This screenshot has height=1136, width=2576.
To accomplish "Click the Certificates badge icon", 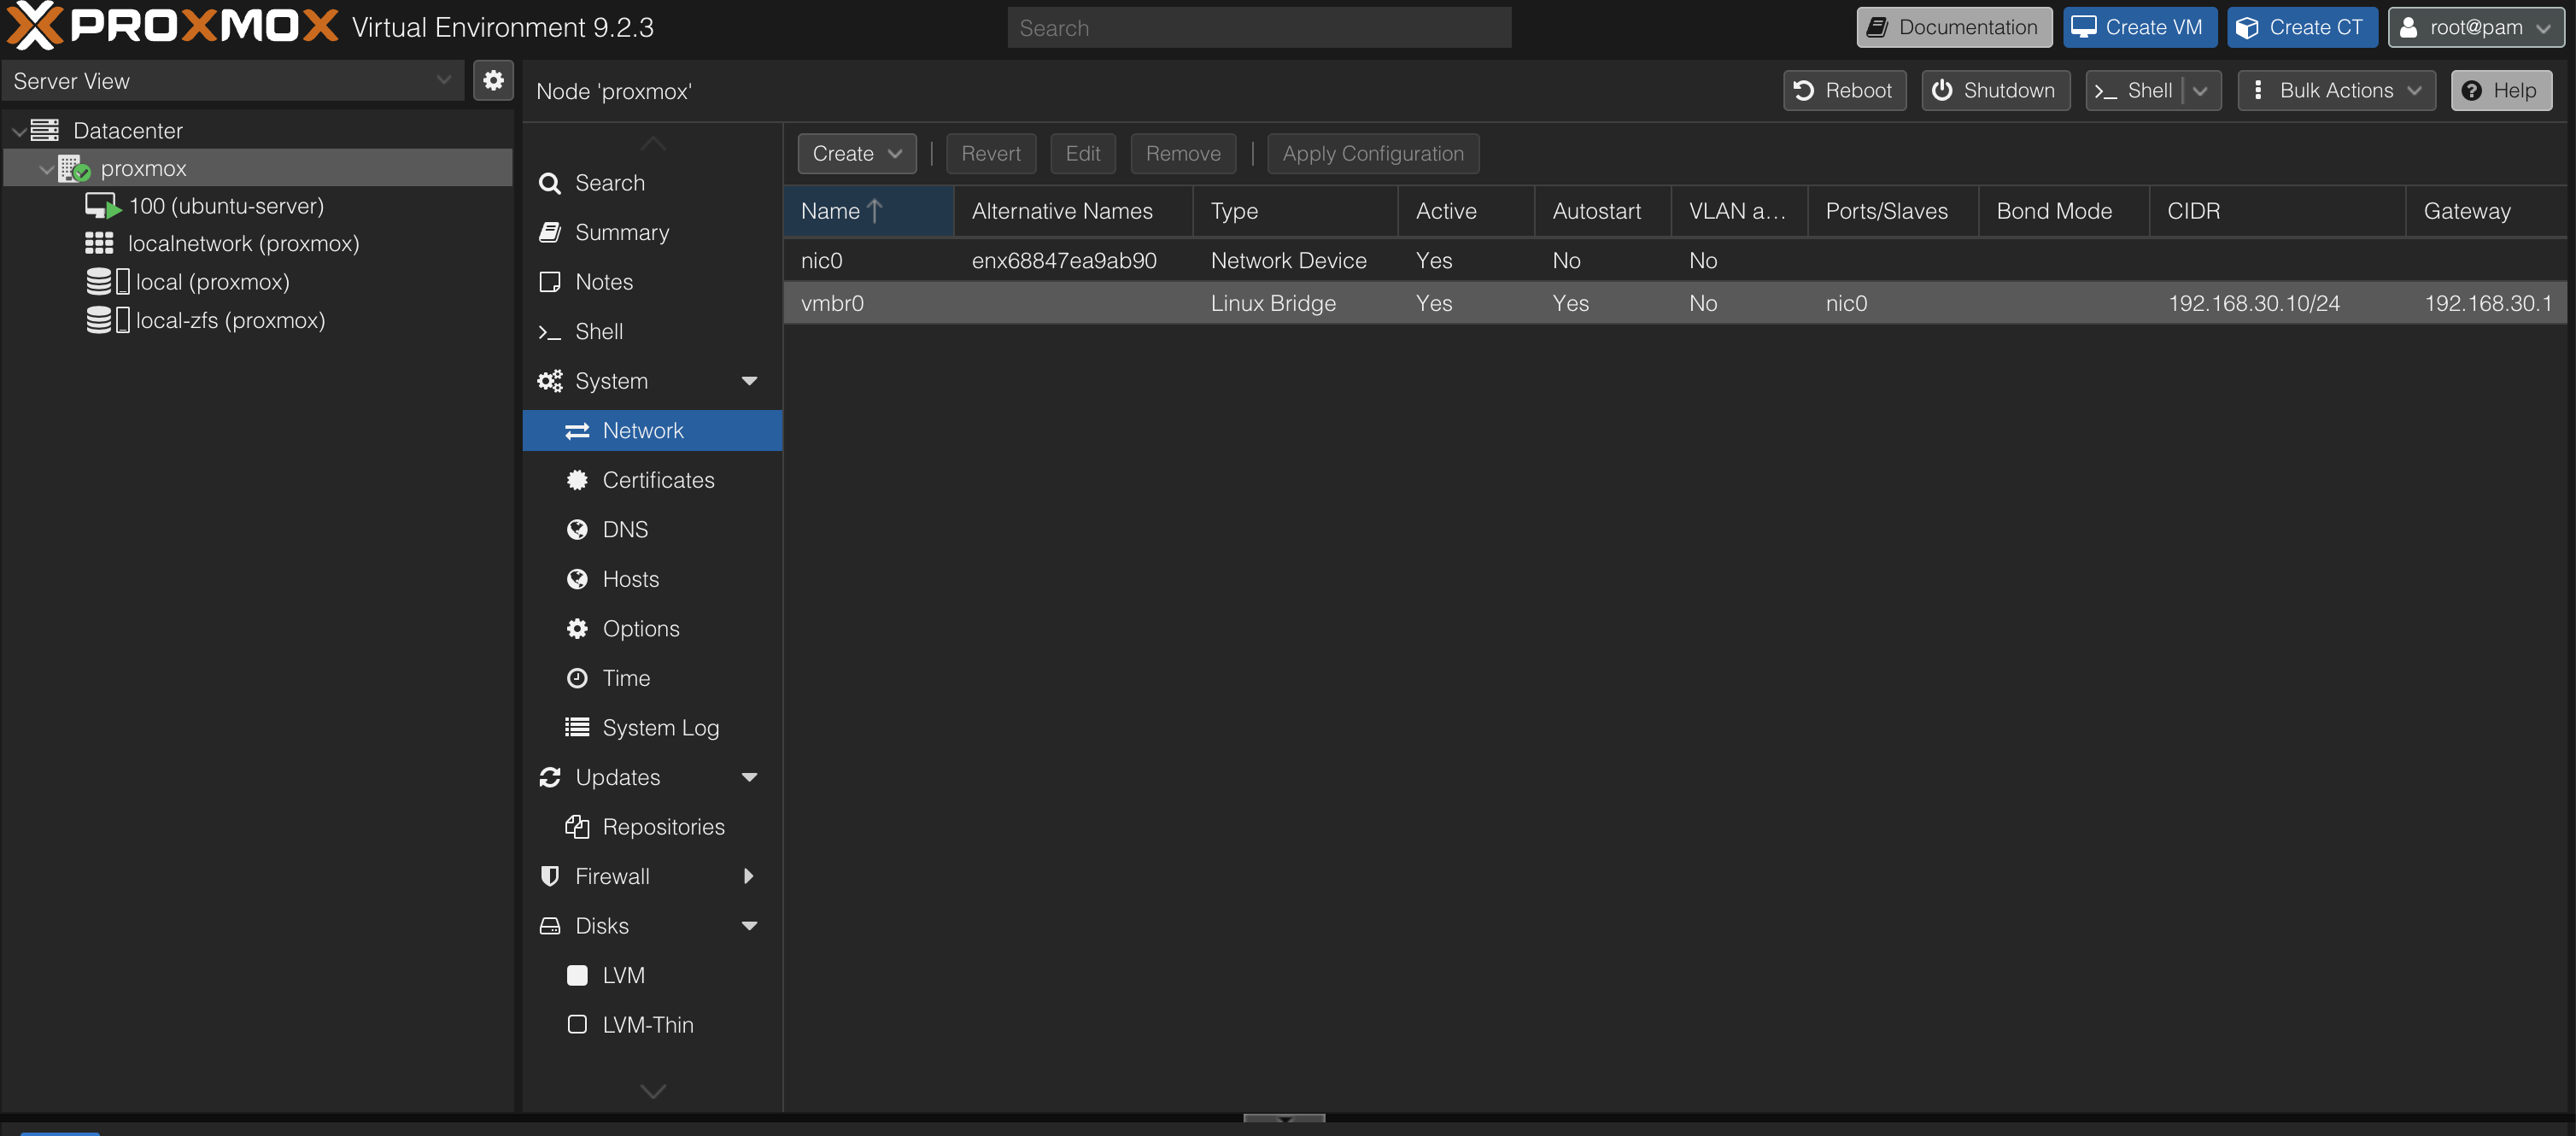I will pyautogui.click(x=577, y=480).
